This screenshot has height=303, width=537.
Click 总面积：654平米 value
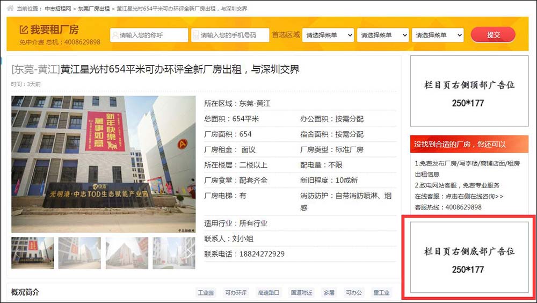point(245,119)
